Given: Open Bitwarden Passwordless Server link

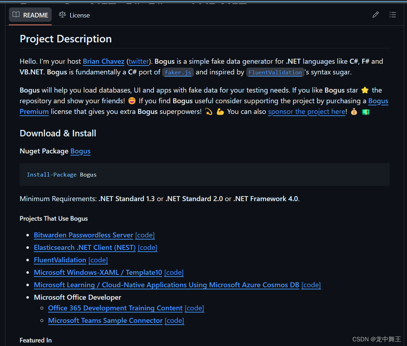Looking at the screenshot, I should pyautogui.click(x=84, y=235).
